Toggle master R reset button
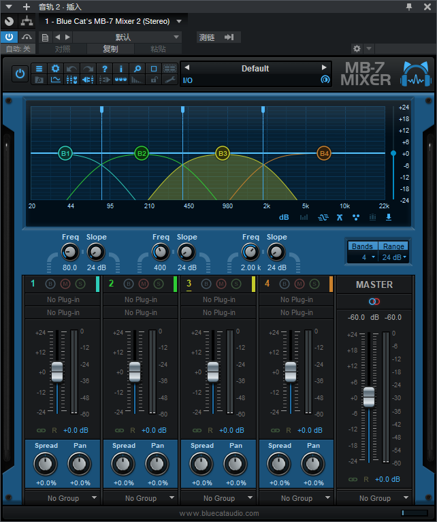The image size is (437, 522). tap(366, 479)
